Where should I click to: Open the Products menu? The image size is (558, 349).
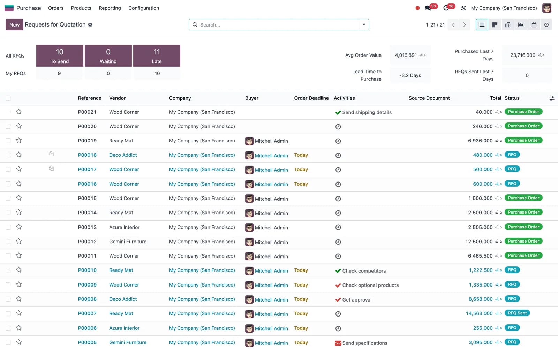point(81,8)
